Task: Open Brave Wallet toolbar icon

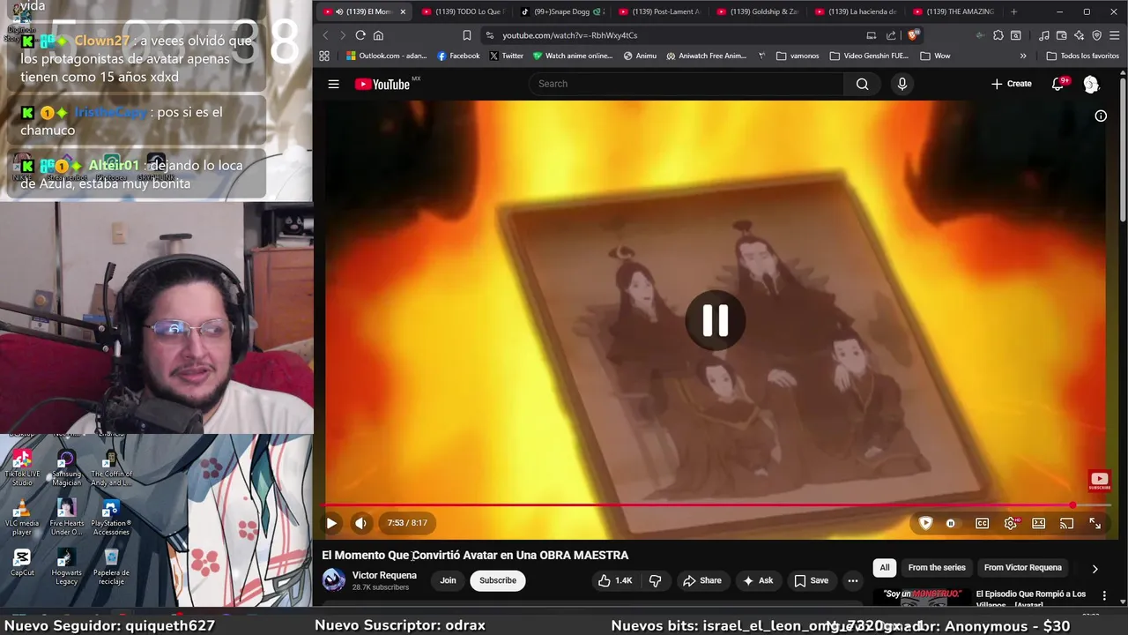Action: pos(1061,35)
